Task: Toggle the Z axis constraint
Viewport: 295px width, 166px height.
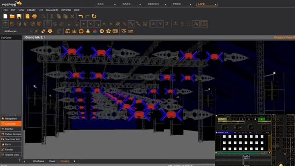Action: pos(167,24)
